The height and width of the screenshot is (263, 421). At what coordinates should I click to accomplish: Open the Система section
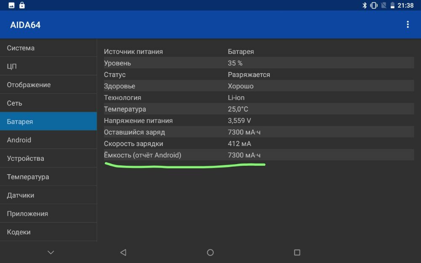point(48,48)
